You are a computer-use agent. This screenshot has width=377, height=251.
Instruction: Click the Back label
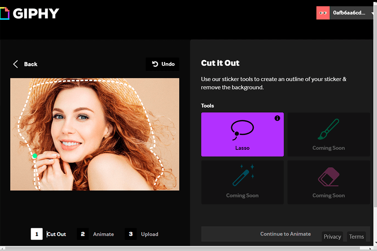point(31,64)
